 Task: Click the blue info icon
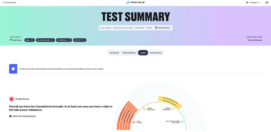coord(13,69)
